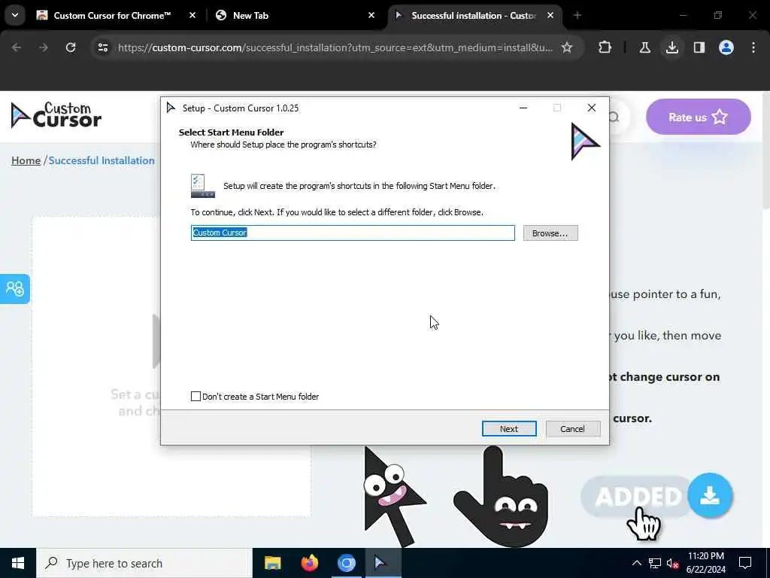The height and width of the screenshot is (578, 770).
Task: Open the notifications action center
Action: pos(745,563)
